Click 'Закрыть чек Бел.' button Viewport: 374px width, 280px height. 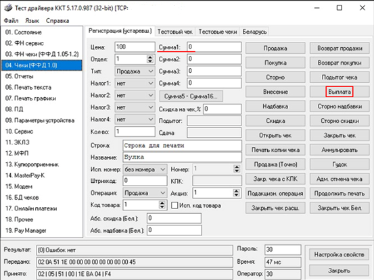[340, 208]
